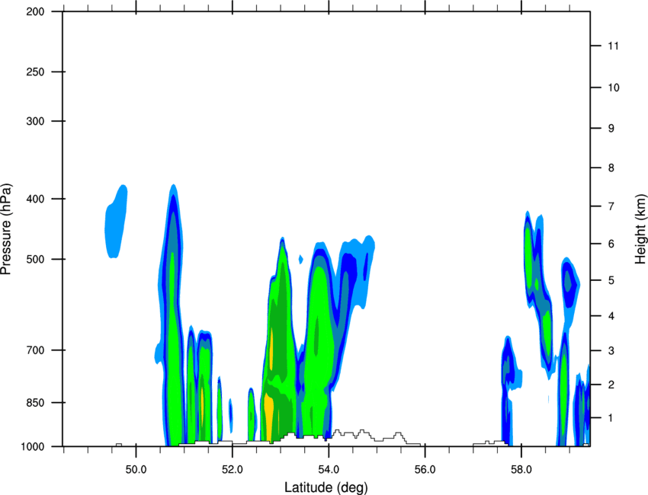Pick the 9 km height label
This screenshot has width=648, height=495.
click(x=611, y=129)
